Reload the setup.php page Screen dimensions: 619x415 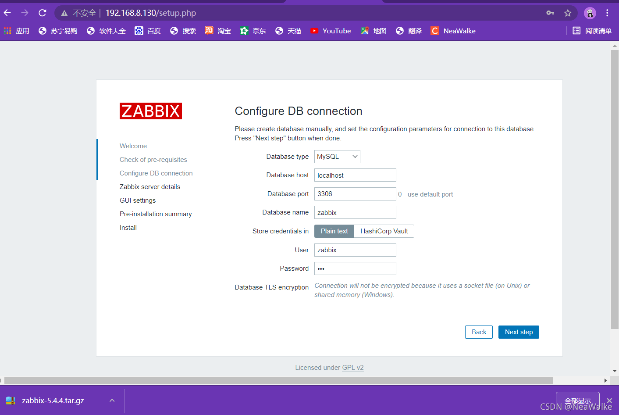(43, 13)
